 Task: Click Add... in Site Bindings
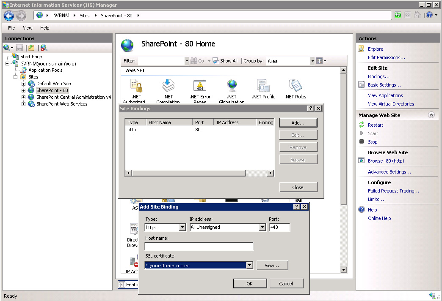[298, 123]
